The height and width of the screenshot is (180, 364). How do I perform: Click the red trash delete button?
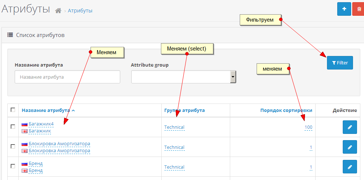(359, 9)
